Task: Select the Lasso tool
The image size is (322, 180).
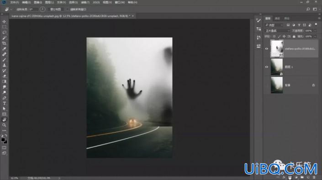Action: (4, 32)
